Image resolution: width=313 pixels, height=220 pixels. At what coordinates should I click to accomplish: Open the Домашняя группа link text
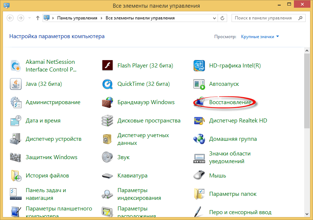pos(233,139)
